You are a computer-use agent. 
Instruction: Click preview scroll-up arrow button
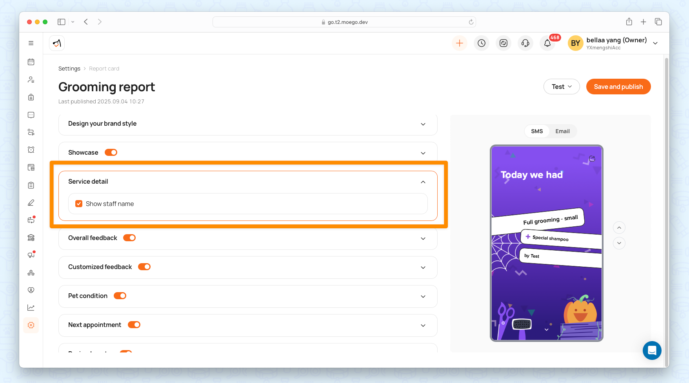tap(619, 228)
